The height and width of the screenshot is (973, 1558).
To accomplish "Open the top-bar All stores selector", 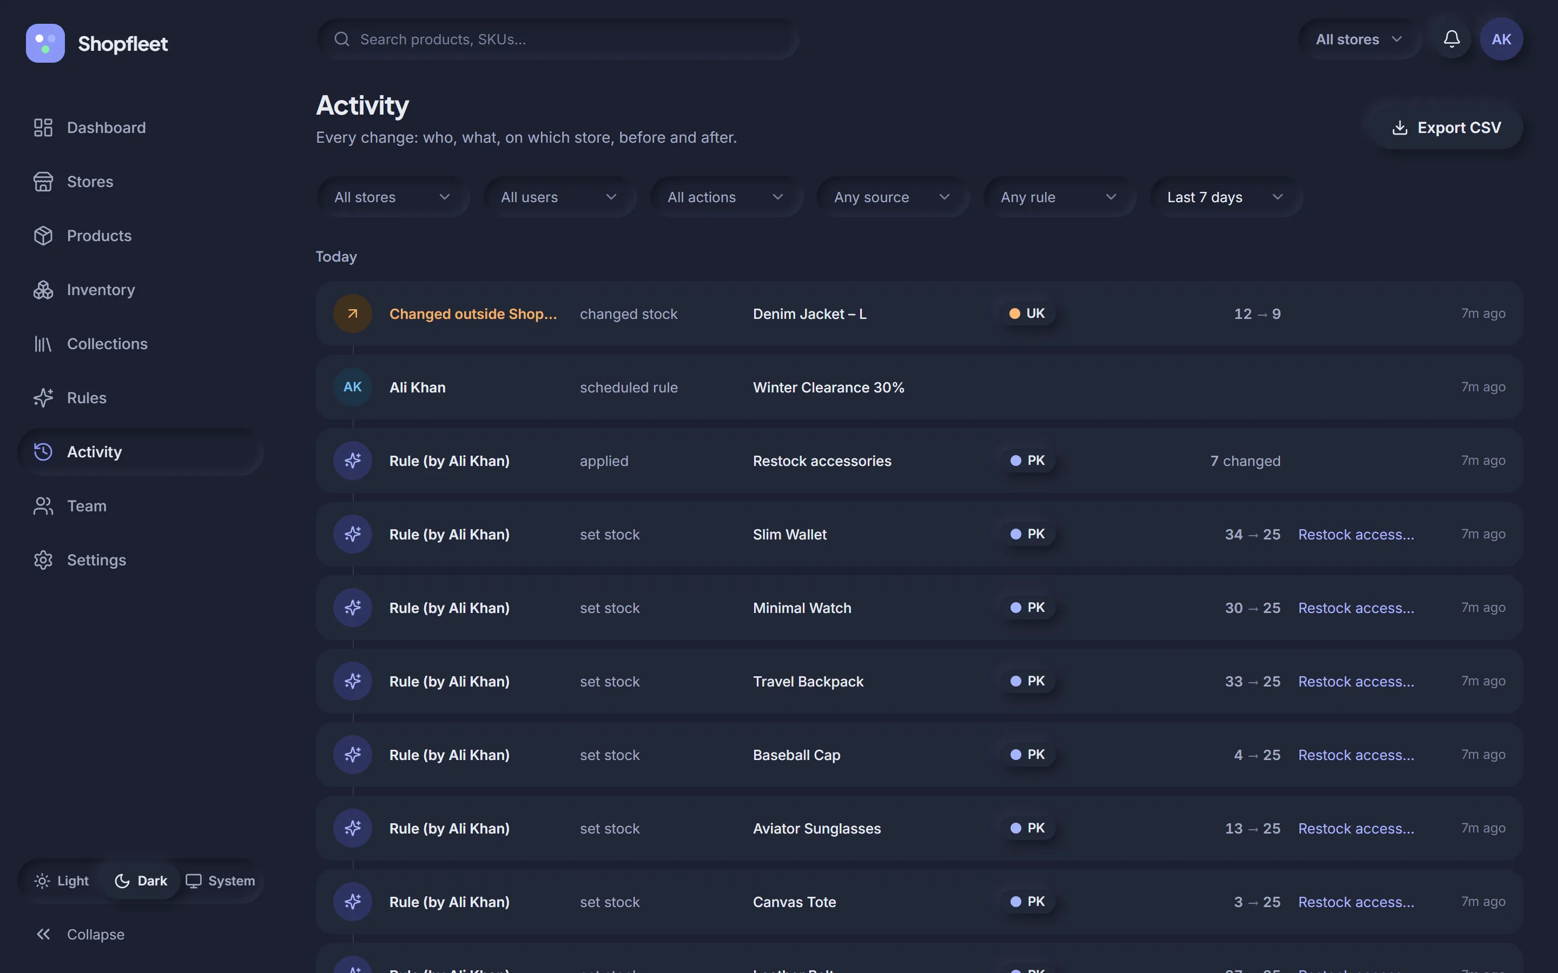I will [x=1358, y=39].
